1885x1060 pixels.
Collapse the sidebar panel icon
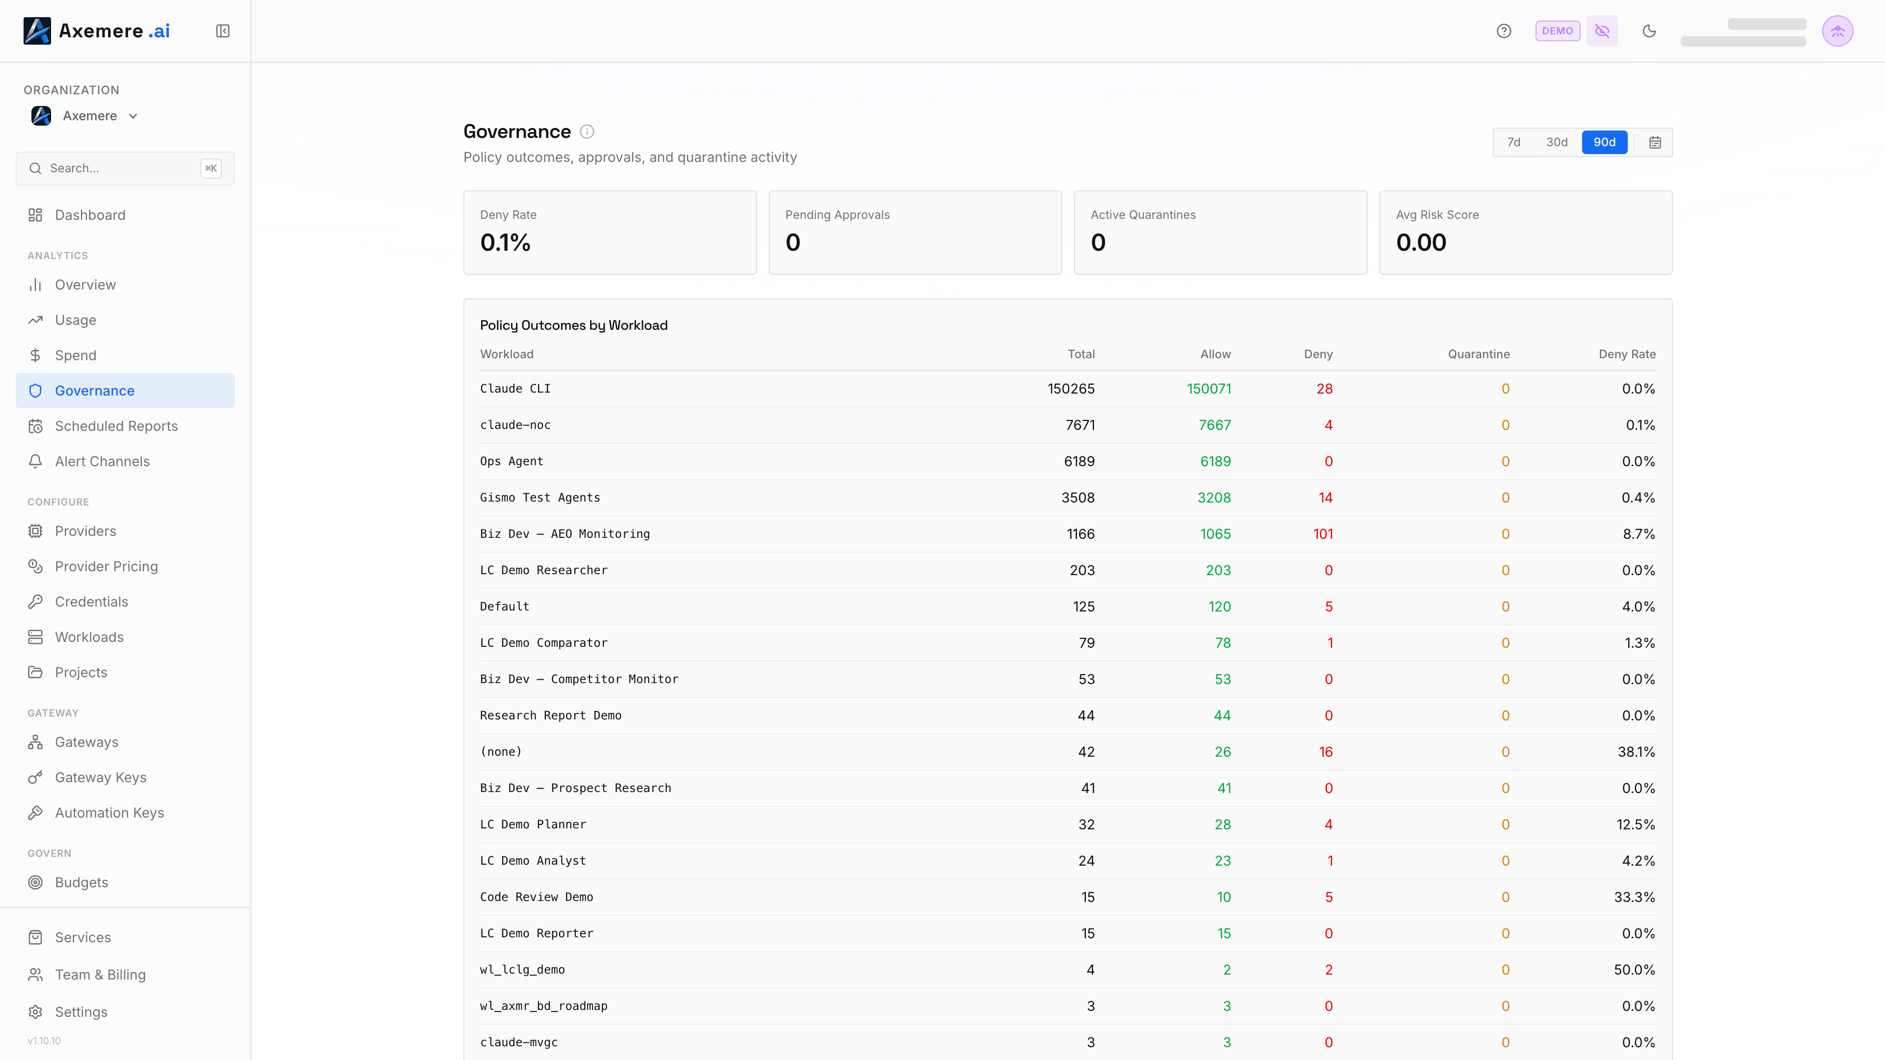click(222, 31)
